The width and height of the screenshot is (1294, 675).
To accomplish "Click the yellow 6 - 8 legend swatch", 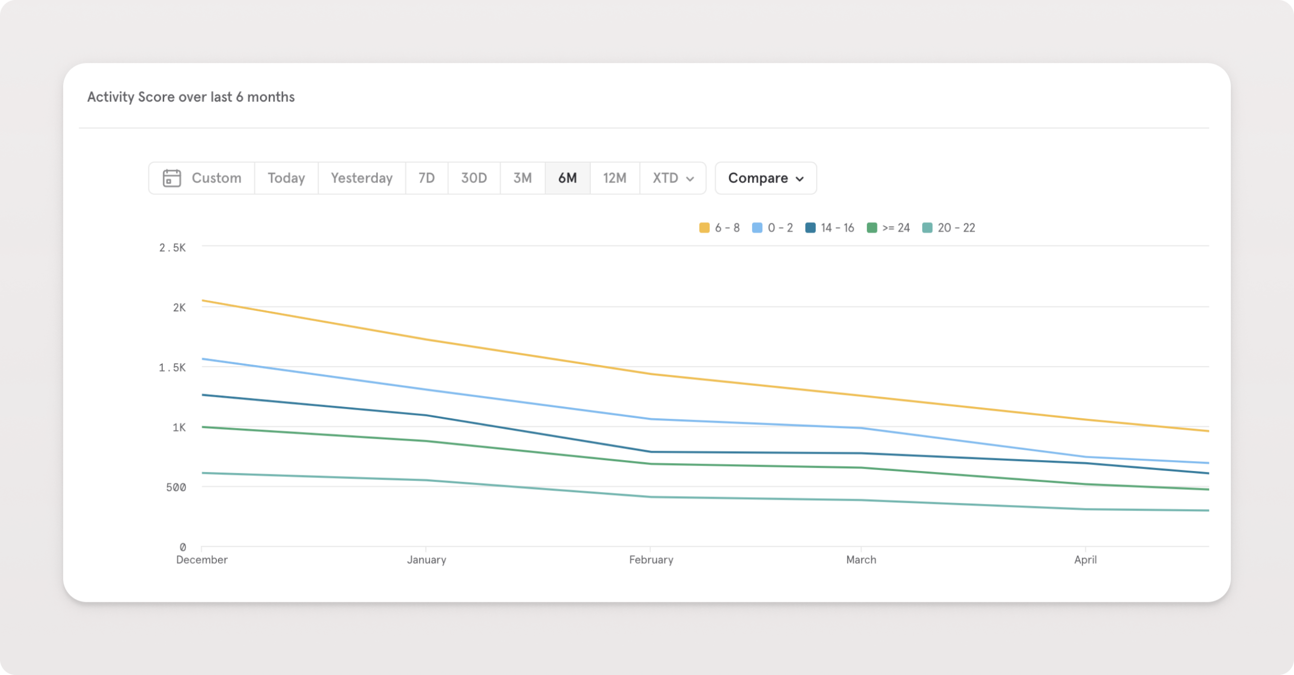I will 704,228.
